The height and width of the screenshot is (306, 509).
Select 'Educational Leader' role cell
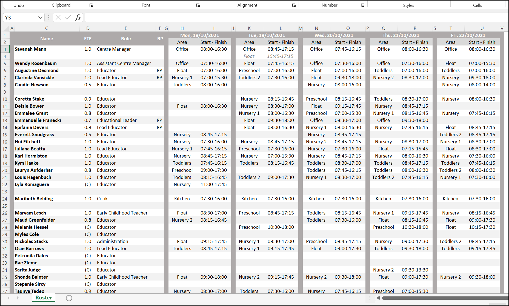coord(126,120)
